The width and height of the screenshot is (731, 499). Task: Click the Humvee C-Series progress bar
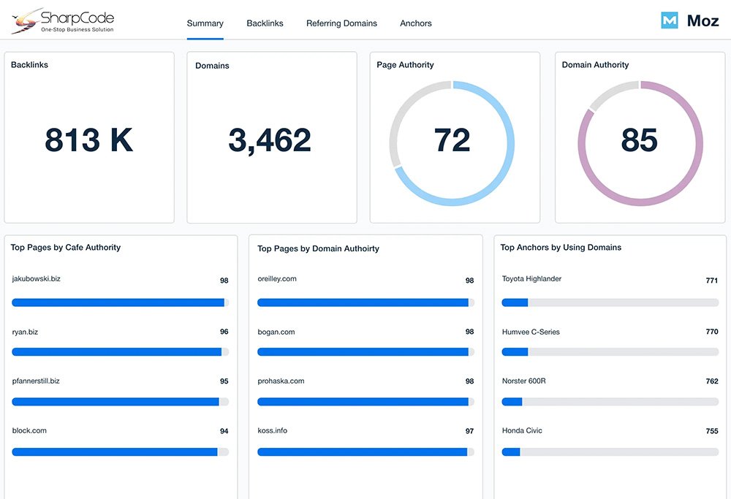click(x=610, y=352)
